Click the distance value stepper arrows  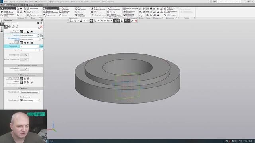(x=38, y=46)
